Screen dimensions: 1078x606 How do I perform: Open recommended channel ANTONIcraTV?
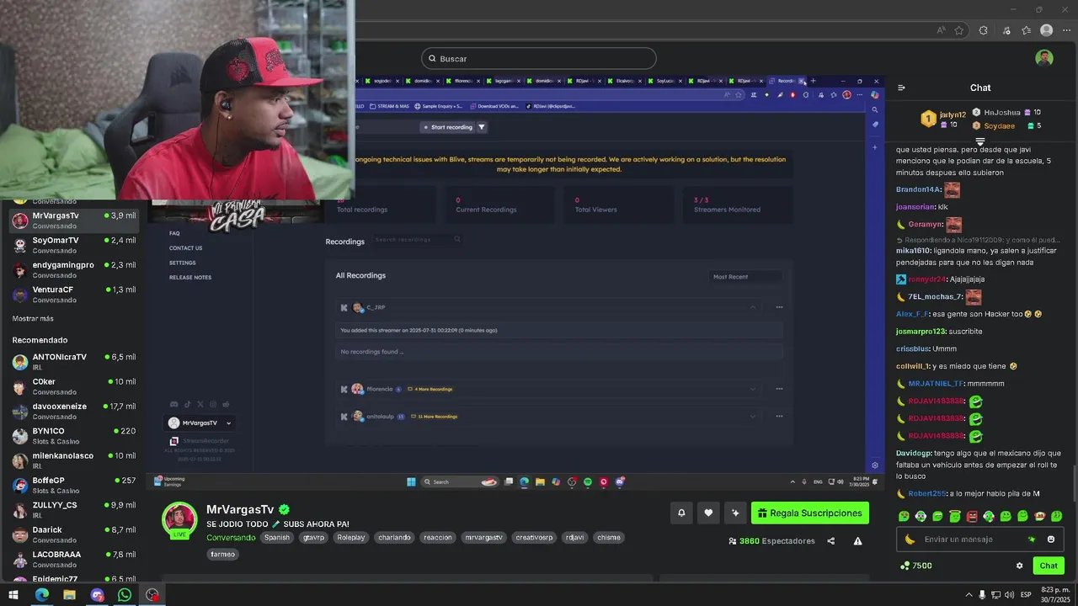tap(73, 362)
